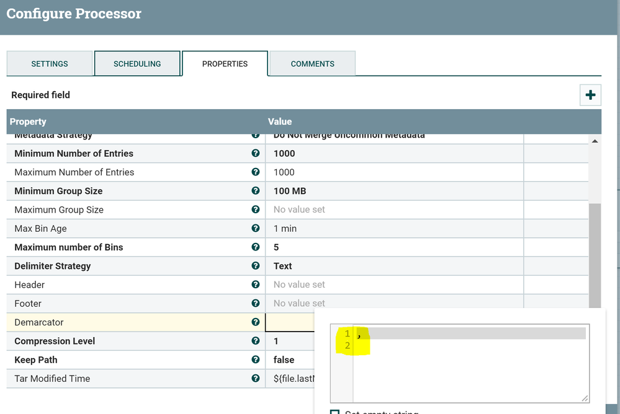
Task: Edit Minimum Number of Entries value 1000
Action: 394,153
